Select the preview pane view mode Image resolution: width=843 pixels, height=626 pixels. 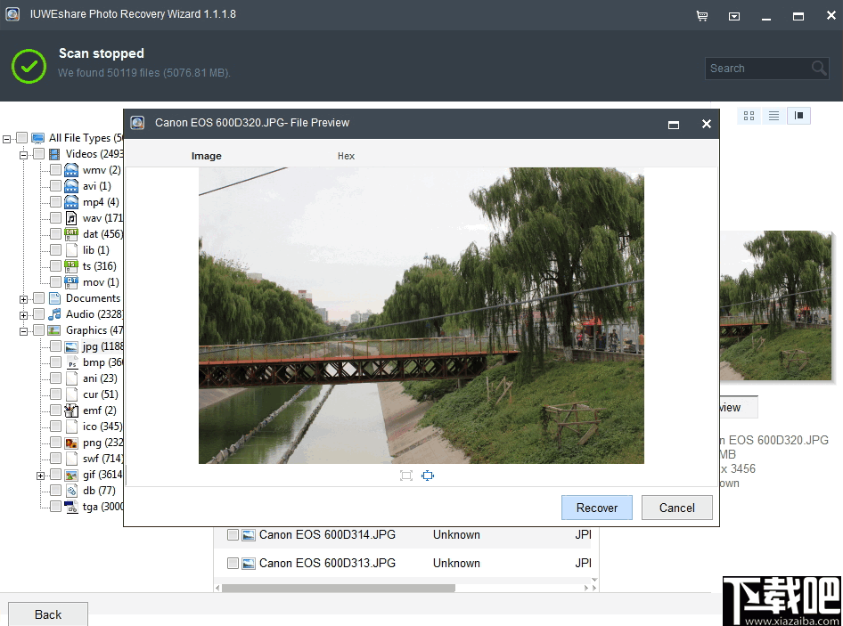click(x=799, y=116)
